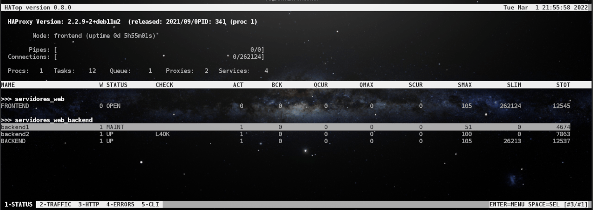Screen dimensions: 593x210
Task: Click the SPACE=SEL hint in status bar
Action: pyautogui.click(x=545, y=204)
